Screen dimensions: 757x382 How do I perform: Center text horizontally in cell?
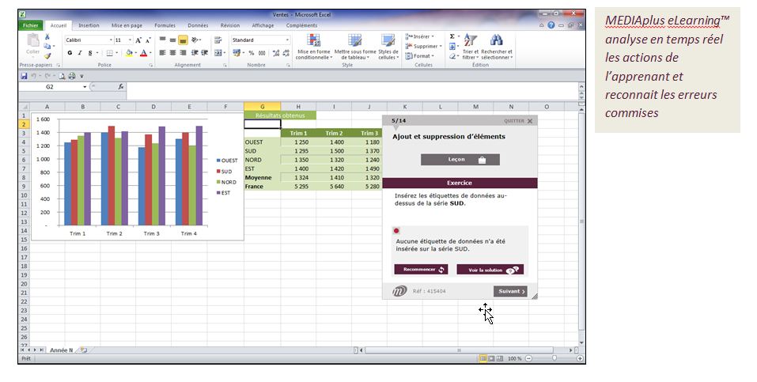172,53
